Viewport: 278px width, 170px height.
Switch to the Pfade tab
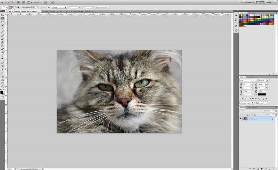pyautogui.click(x=255, y=108)
